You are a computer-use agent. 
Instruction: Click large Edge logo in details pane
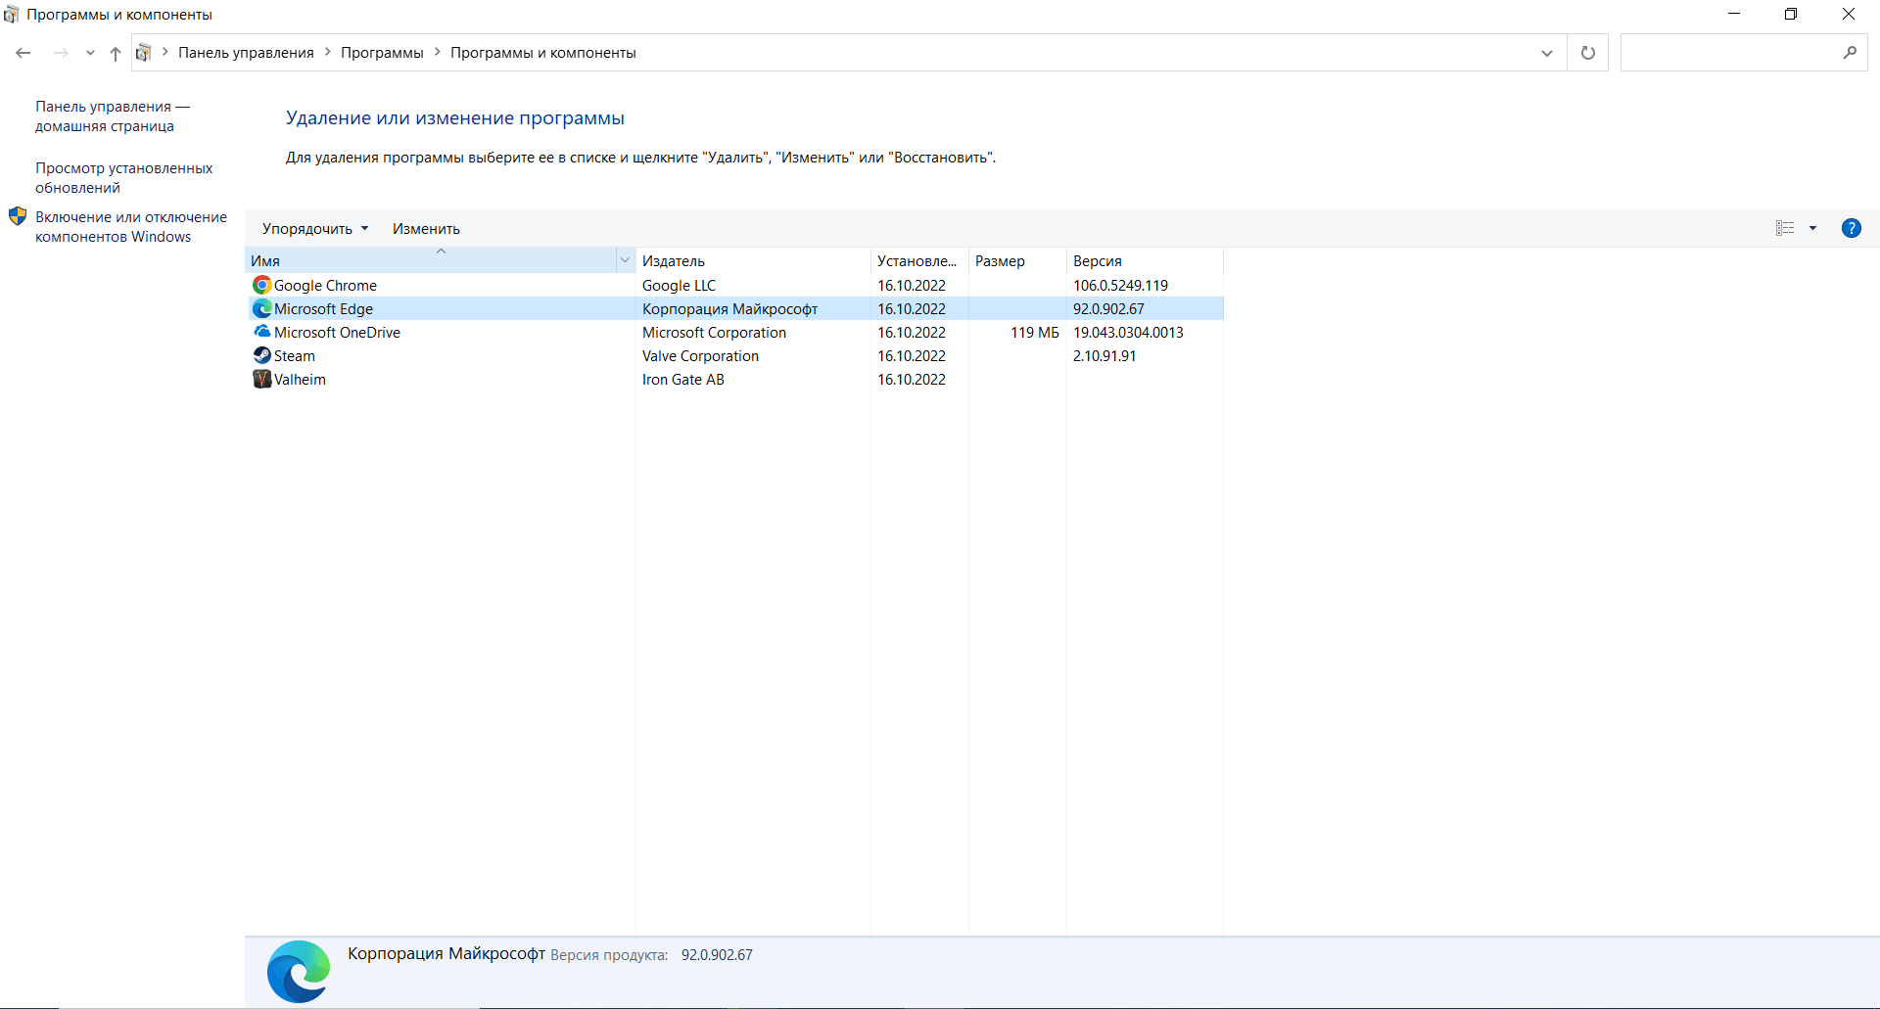pyautogui.click(x=299, y=971)
